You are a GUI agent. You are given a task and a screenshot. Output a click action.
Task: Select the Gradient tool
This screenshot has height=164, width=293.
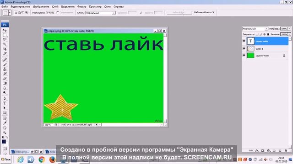5,83
